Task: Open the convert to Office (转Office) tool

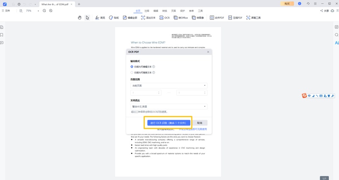Action: 181,18
